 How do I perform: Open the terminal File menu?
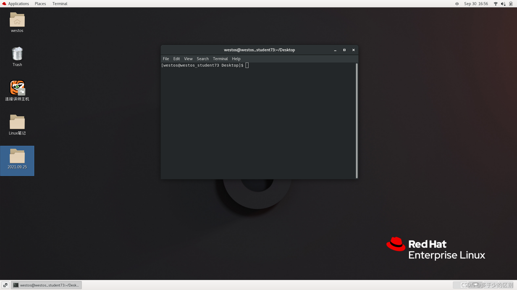point(166,59)
